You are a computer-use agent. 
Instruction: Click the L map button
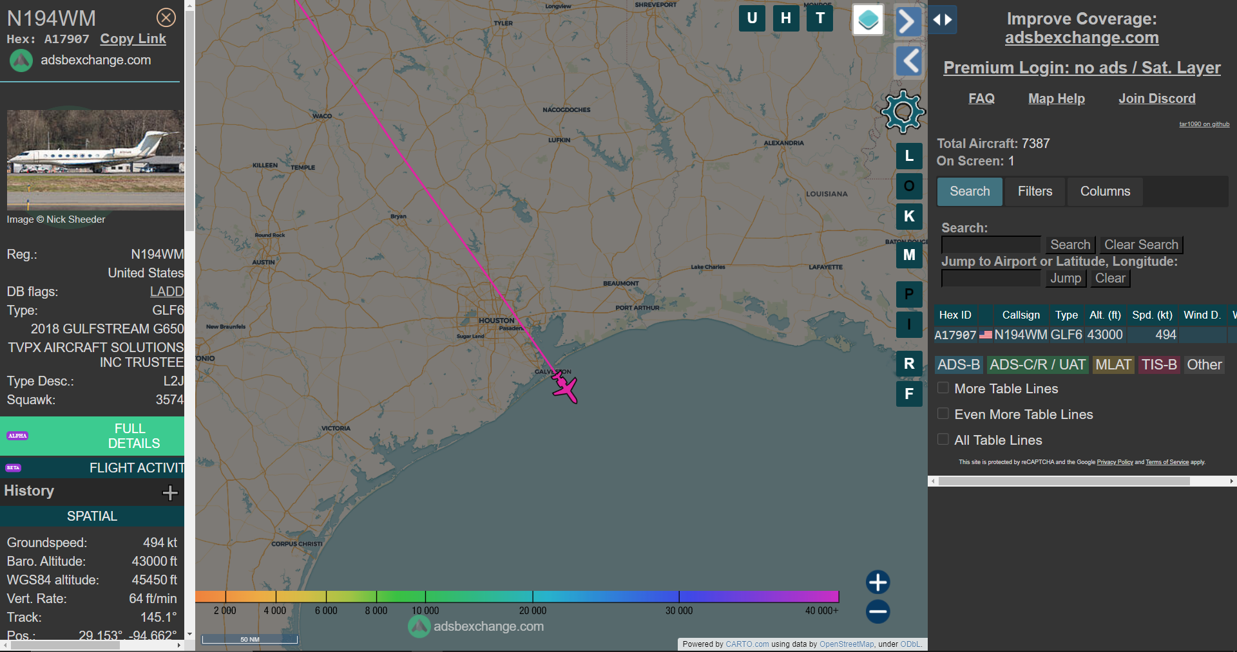(x=909, y=156)
